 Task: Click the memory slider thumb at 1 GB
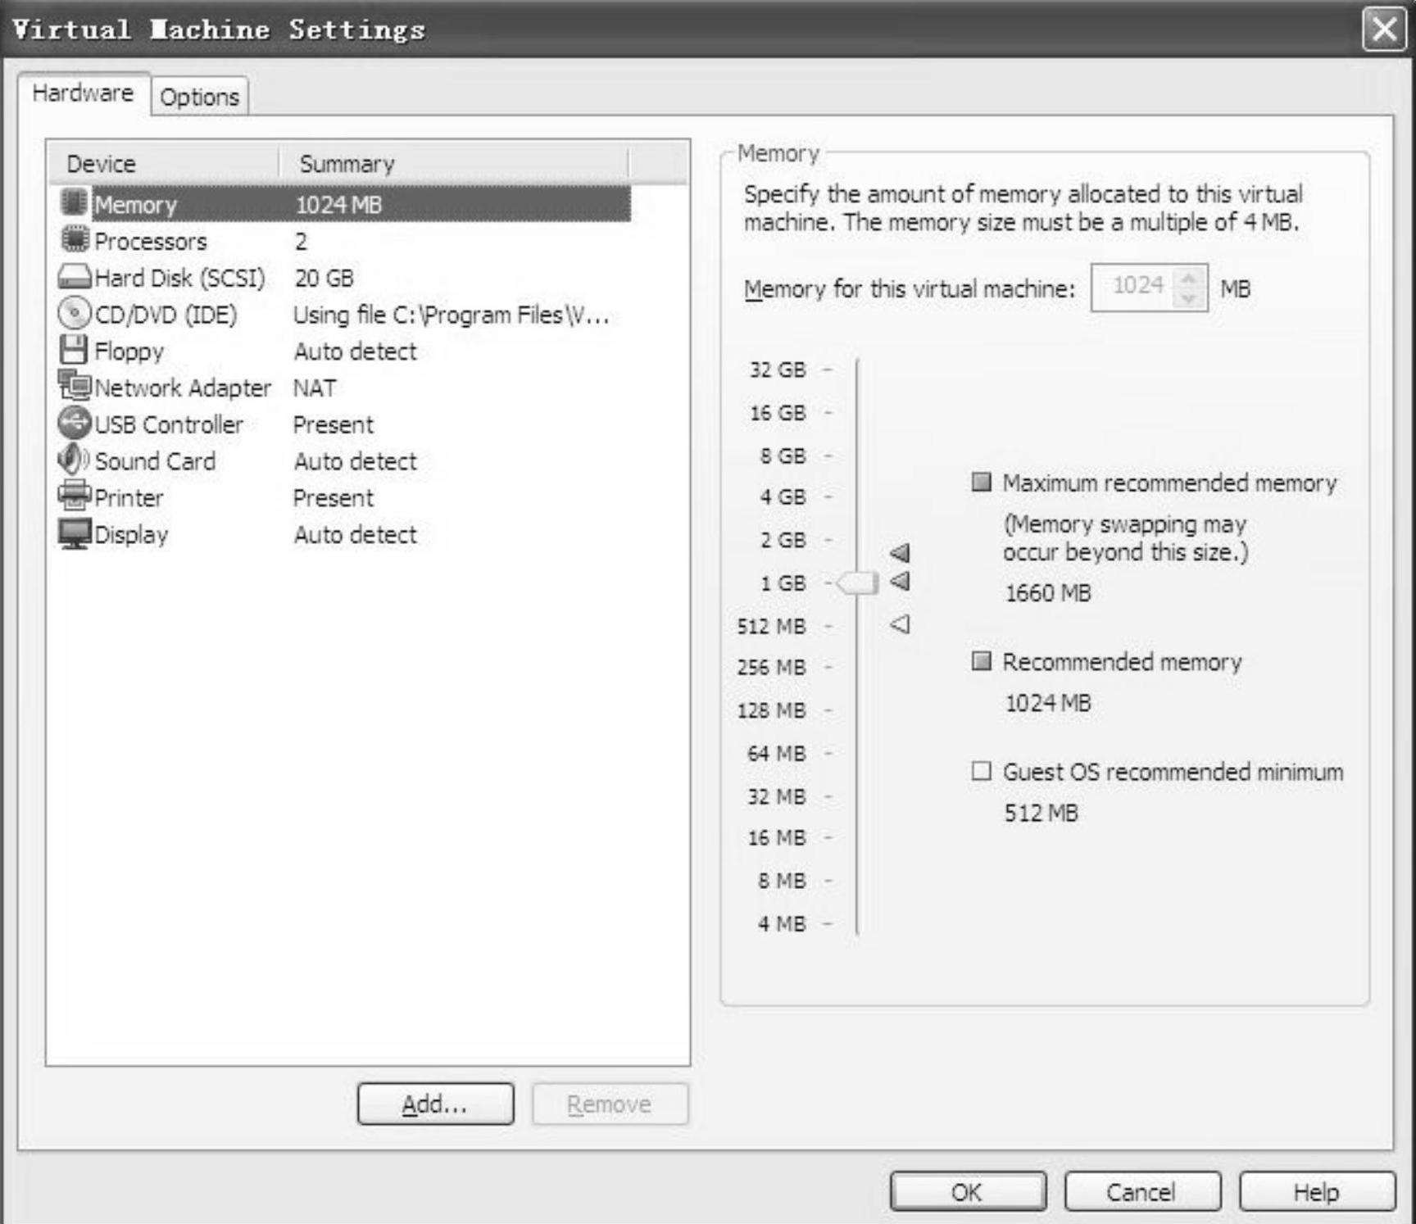click(x=857, y=583)
